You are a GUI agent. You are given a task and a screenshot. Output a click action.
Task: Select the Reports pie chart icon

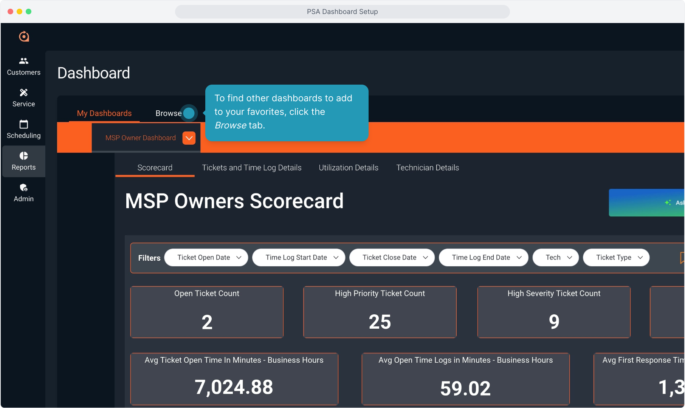pos(24,156)
